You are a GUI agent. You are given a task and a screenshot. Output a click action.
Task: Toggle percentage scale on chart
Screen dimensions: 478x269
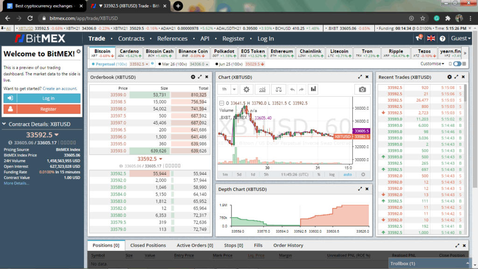click(318, 175)
